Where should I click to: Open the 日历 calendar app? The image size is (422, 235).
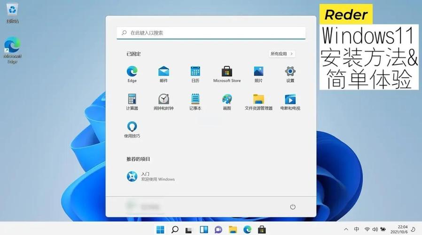point(195,74)
